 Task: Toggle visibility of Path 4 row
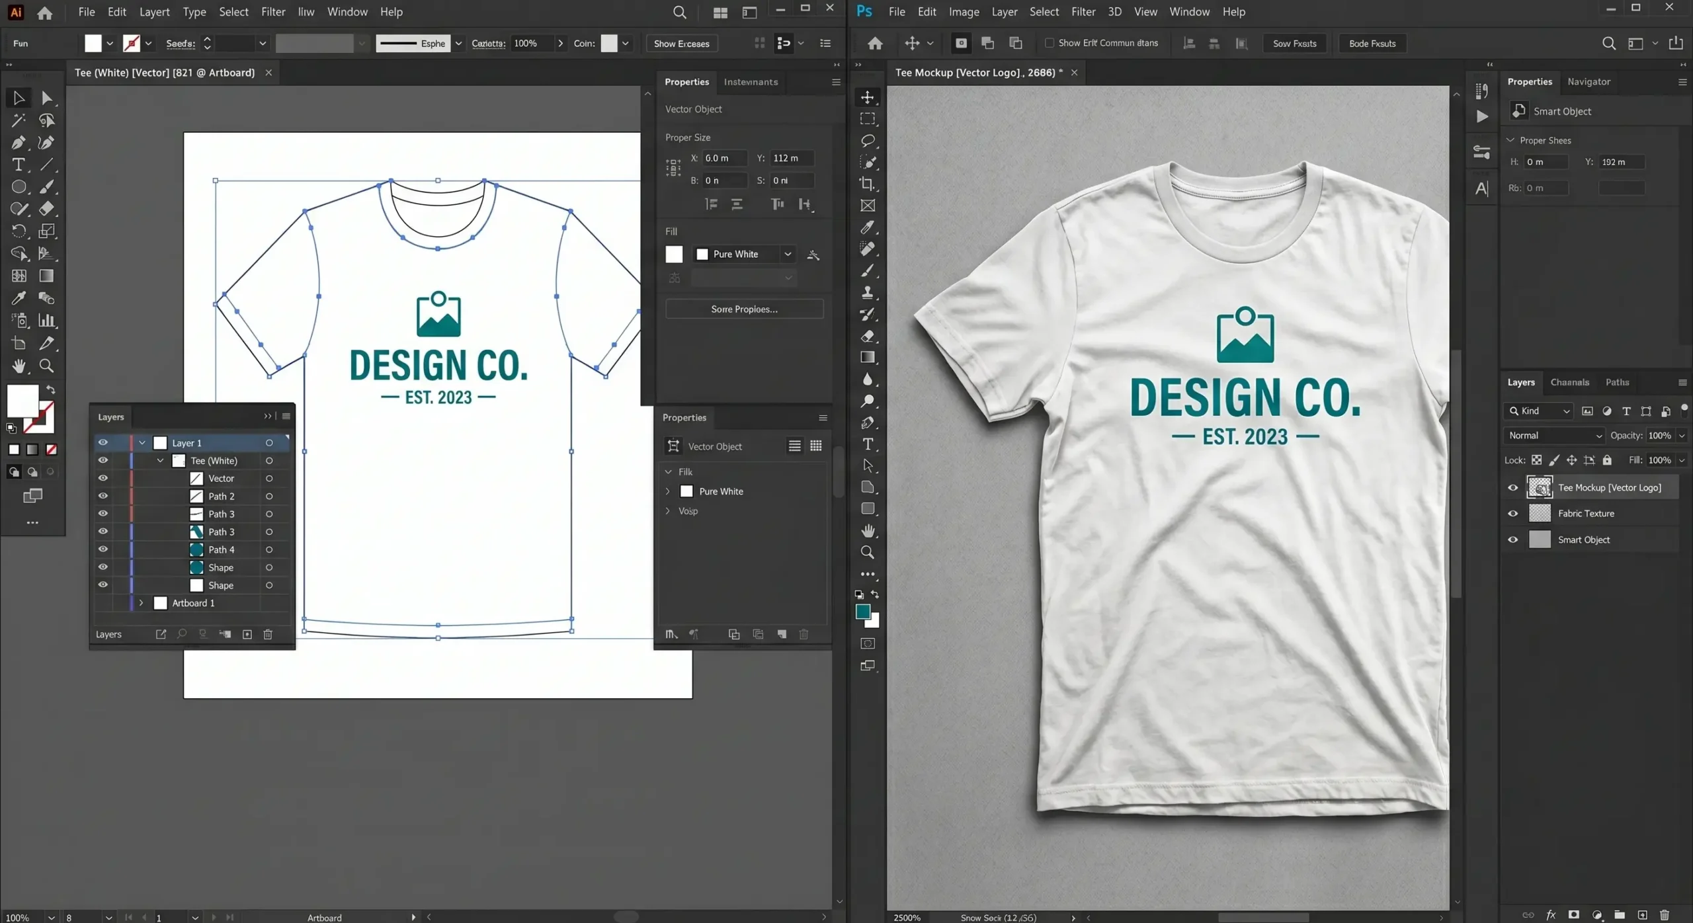tap(103, 549)
